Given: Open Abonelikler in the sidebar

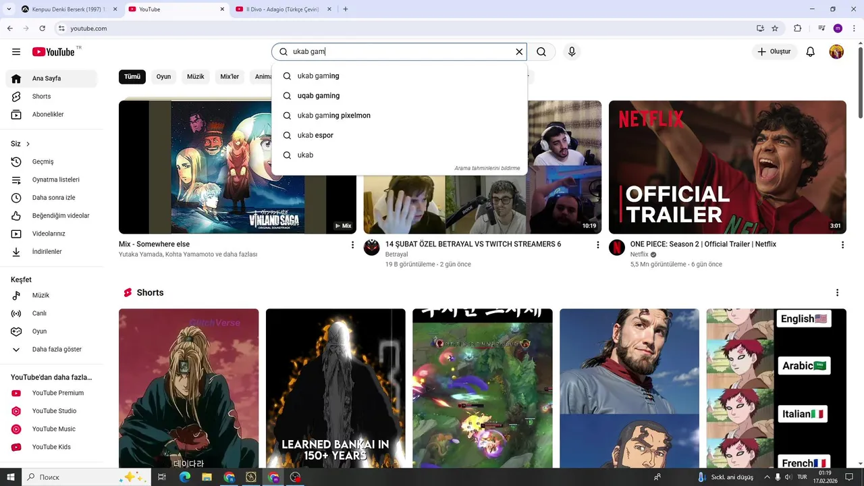Looking at the screenshot, I should [x=51, y=115].
